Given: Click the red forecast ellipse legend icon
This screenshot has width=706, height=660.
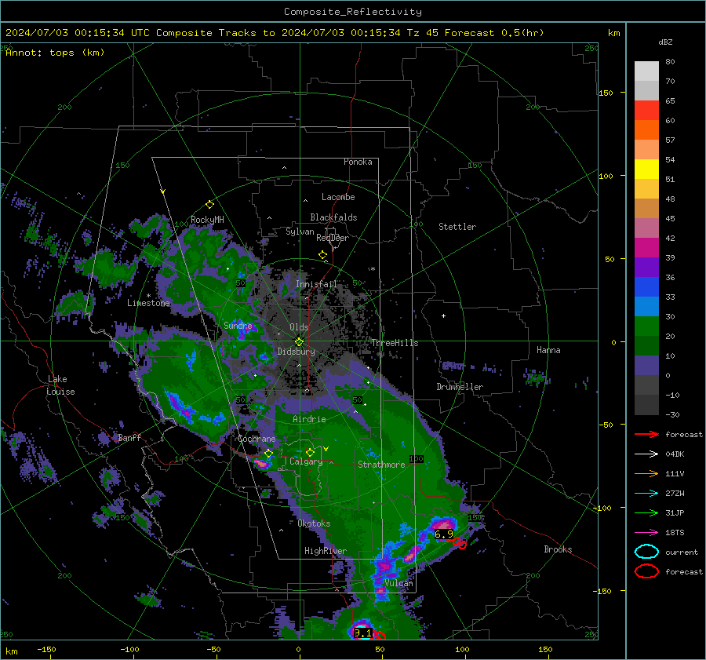Looking at the screenshot, I should tap(646, 571).
